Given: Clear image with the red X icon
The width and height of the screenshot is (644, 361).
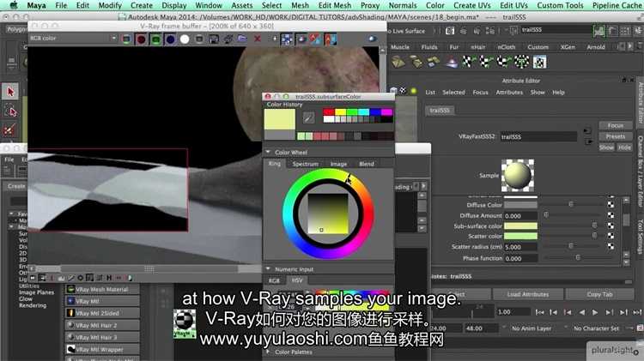Looking at the screenshot, I should 258,39.
